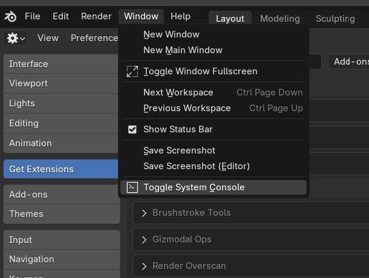
Task: Open the Add-ons section in sidebar
Action: tap(62, 195)
